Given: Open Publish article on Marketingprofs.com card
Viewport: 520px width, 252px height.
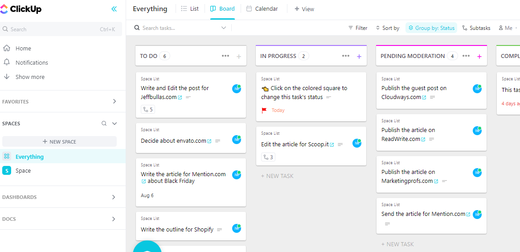Looking at the screenshot, I should coord(431,174).
